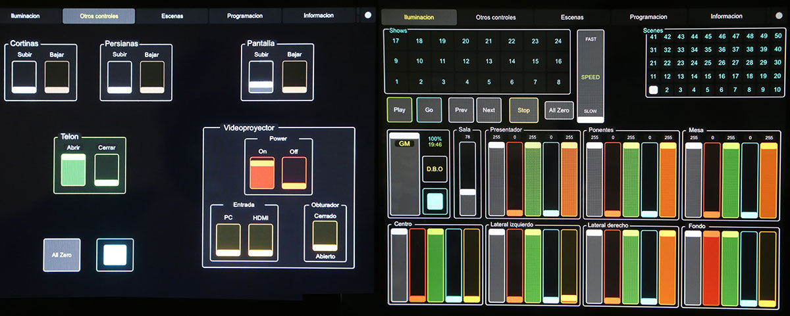The image size is (790, 316).
Task: Click the Play button
Action: tap(399, 110)
